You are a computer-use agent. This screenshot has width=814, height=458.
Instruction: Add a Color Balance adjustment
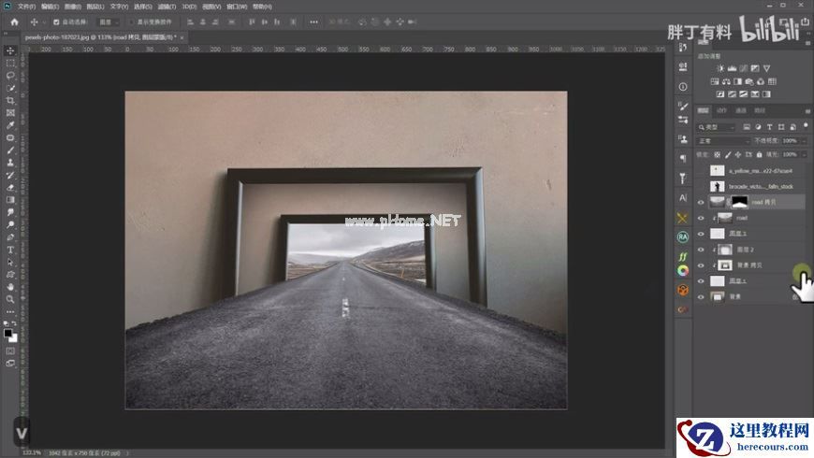point(726,81)
